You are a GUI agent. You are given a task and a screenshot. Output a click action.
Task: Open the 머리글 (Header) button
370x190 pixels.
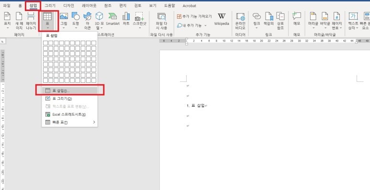pos(313,21)
